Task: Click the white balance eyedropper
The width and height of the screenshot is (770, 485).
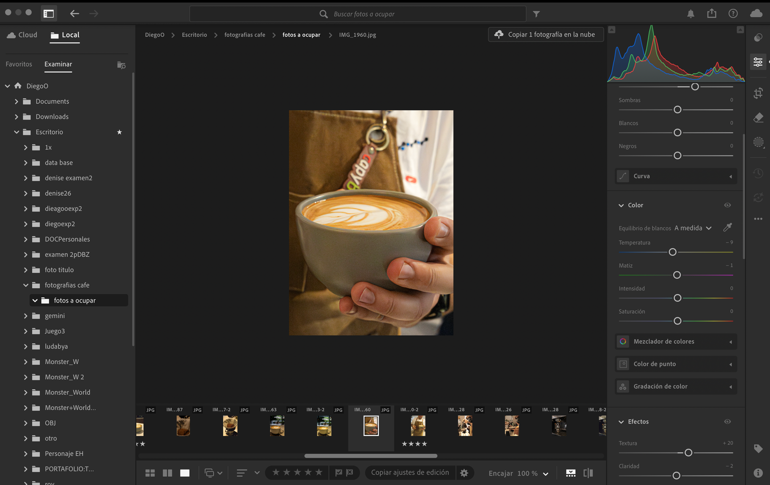Action: [727, 228]
